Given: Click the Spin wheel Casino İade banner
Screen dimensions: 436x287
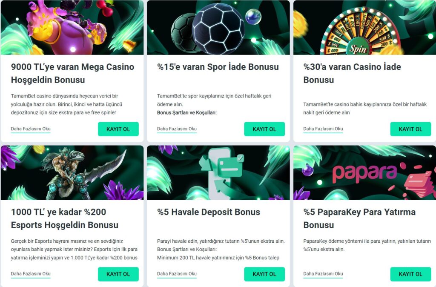Looking at the screenshot, I should pos(364,27).
